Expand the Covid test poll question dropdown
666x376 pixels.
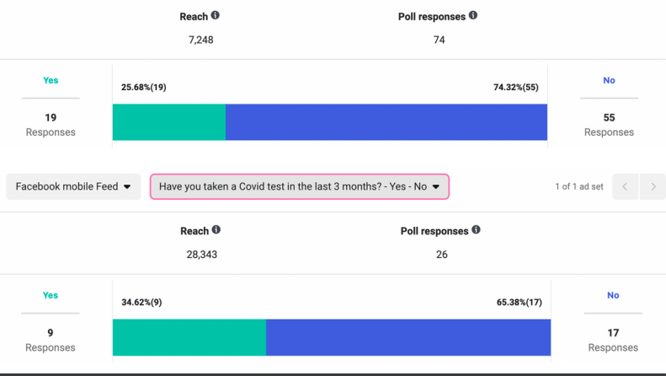coord(299,186)
